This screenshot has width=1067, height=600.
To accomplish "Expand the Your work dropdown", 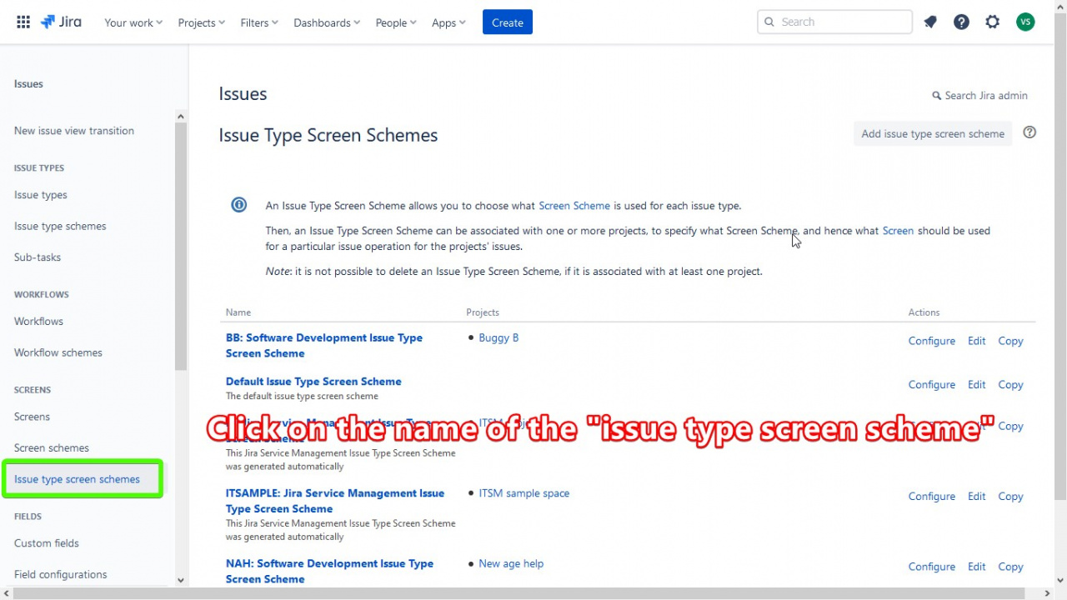I will coord(133,22).
